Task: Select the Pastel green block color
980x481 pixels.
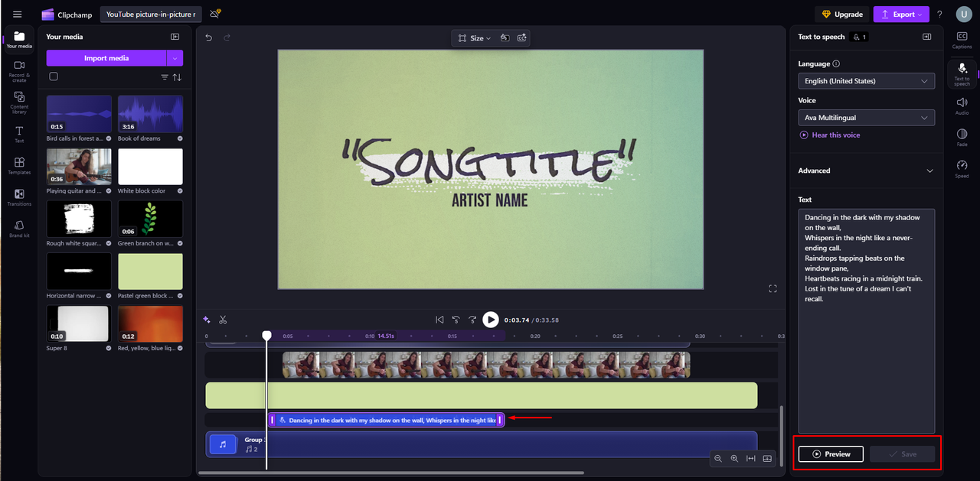Action: [x=150, y=271]
